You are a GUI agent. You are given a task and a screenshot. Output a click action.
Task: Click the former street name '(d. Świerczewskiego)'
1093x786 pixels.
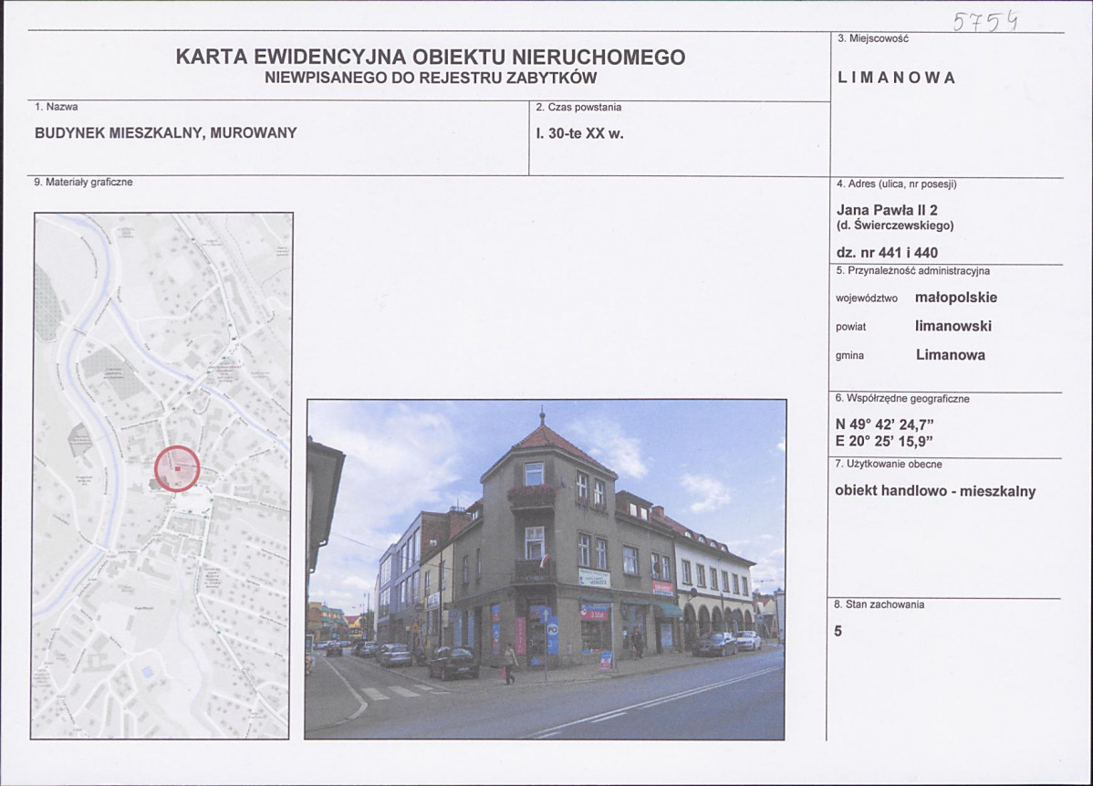click(895, 225)
